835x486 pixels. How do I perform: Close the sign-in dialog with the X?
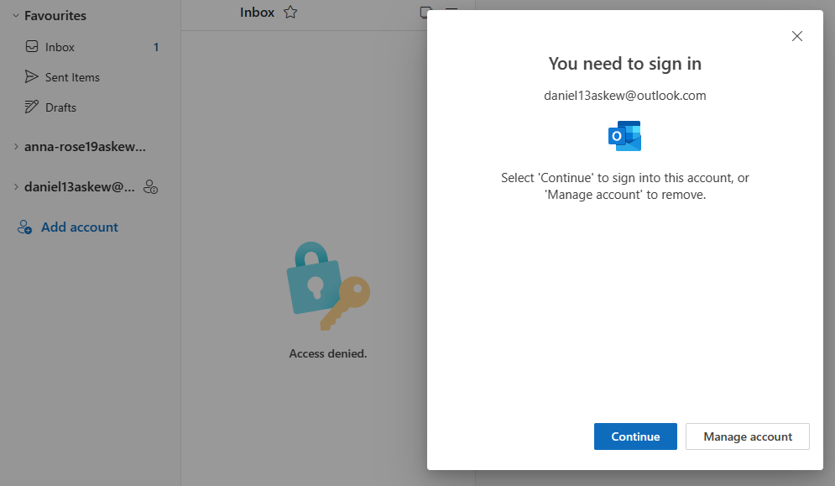pyautogui.click(x=796, y=36)
